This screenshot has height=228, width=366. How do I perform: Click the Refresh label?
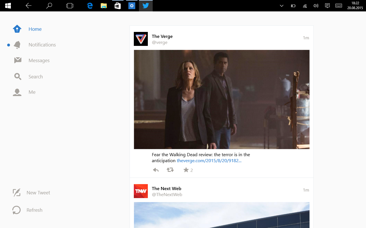point(34,210)
